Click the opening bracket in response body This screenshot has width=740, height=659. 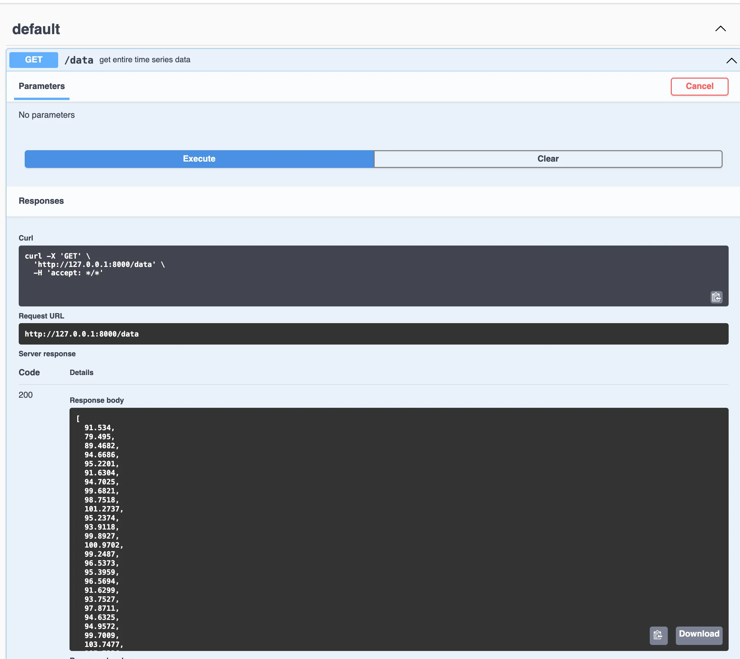pyautogui.click(x=78, y=419)
